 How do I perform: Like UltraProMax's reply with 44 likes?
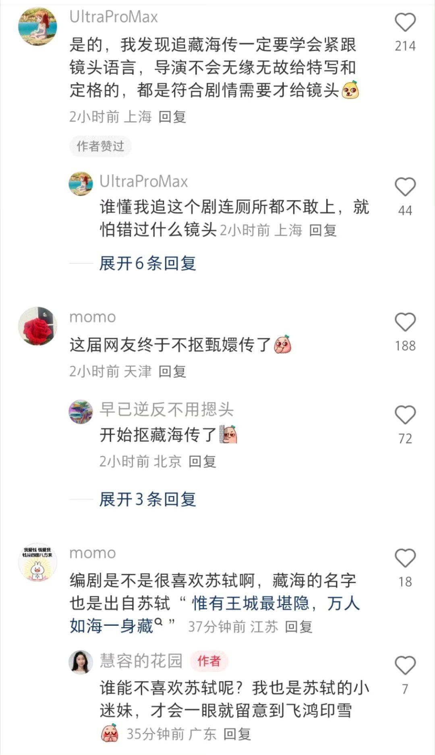coord(405,187)
